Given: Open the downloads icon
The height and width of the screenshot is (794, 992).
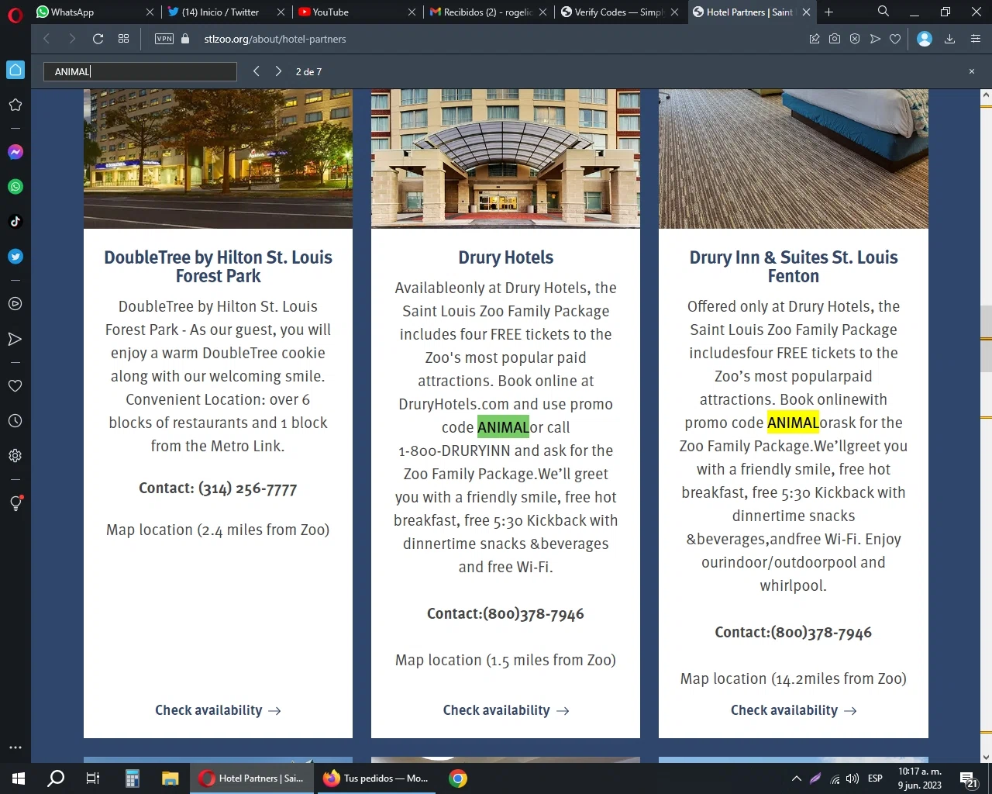Looking at the screenshot, I should pos(949,39).
